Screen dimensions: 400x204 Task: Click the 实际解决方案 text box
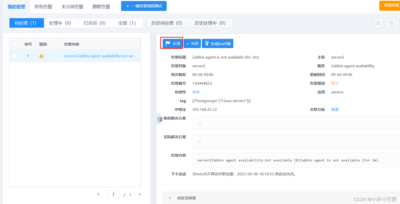tap(296, 142)
